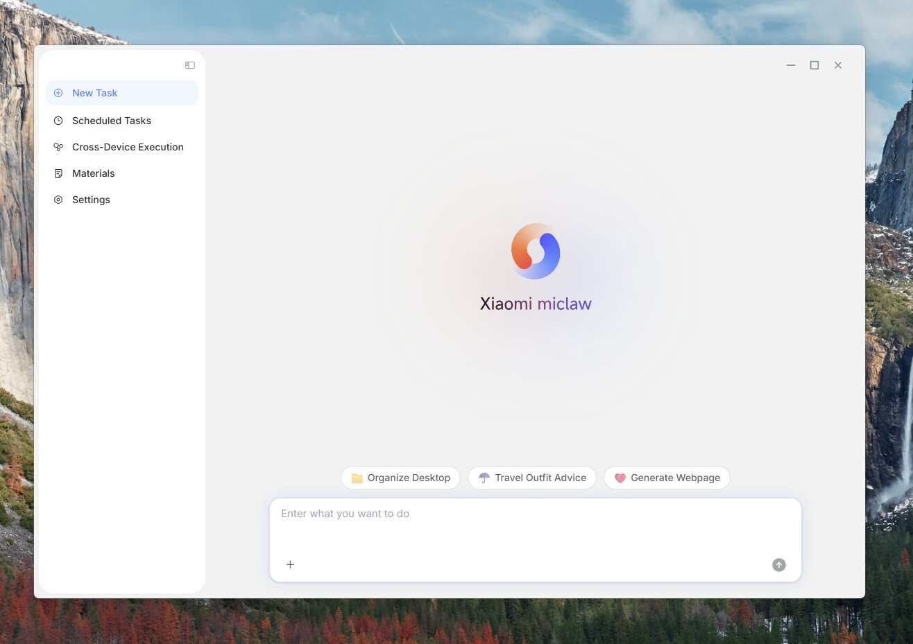The image size is (913, 644).
Task: Open Settings using the gear icon
Action: click(x=58, y=199)
